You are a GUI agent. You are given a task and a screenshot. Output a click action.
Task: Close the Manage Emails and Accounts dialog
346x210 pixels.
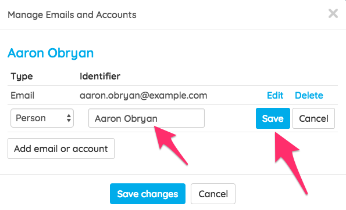(x=333, y=13)
